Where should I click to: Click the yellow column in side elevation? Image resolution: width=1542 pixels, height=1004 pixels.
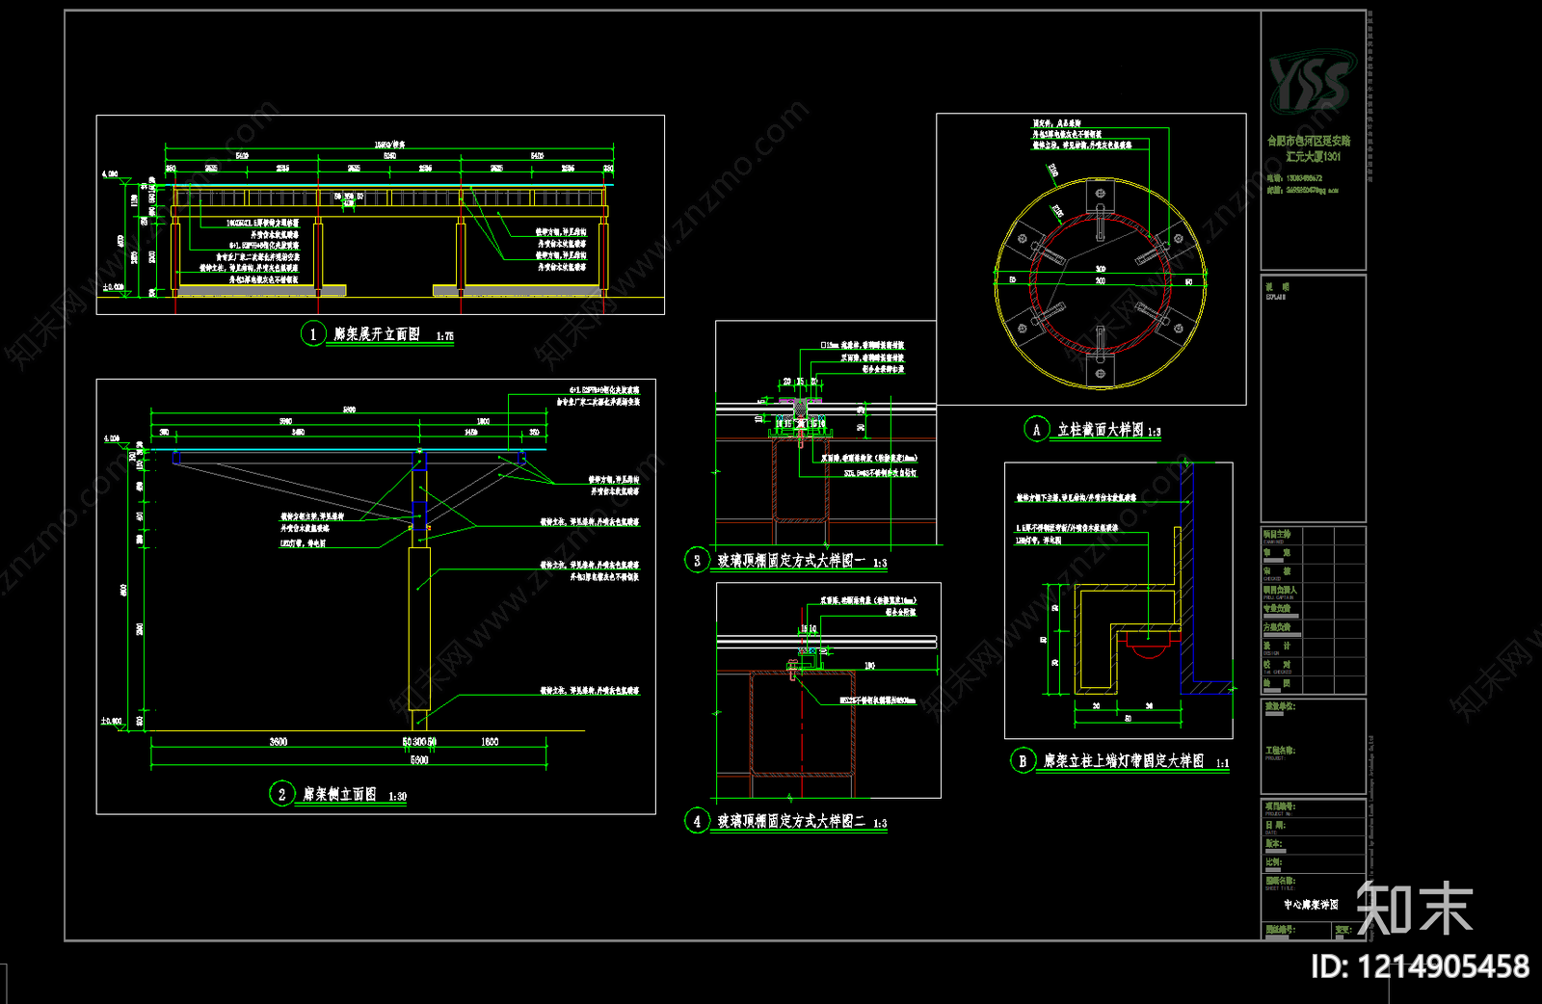coord(419,626)
